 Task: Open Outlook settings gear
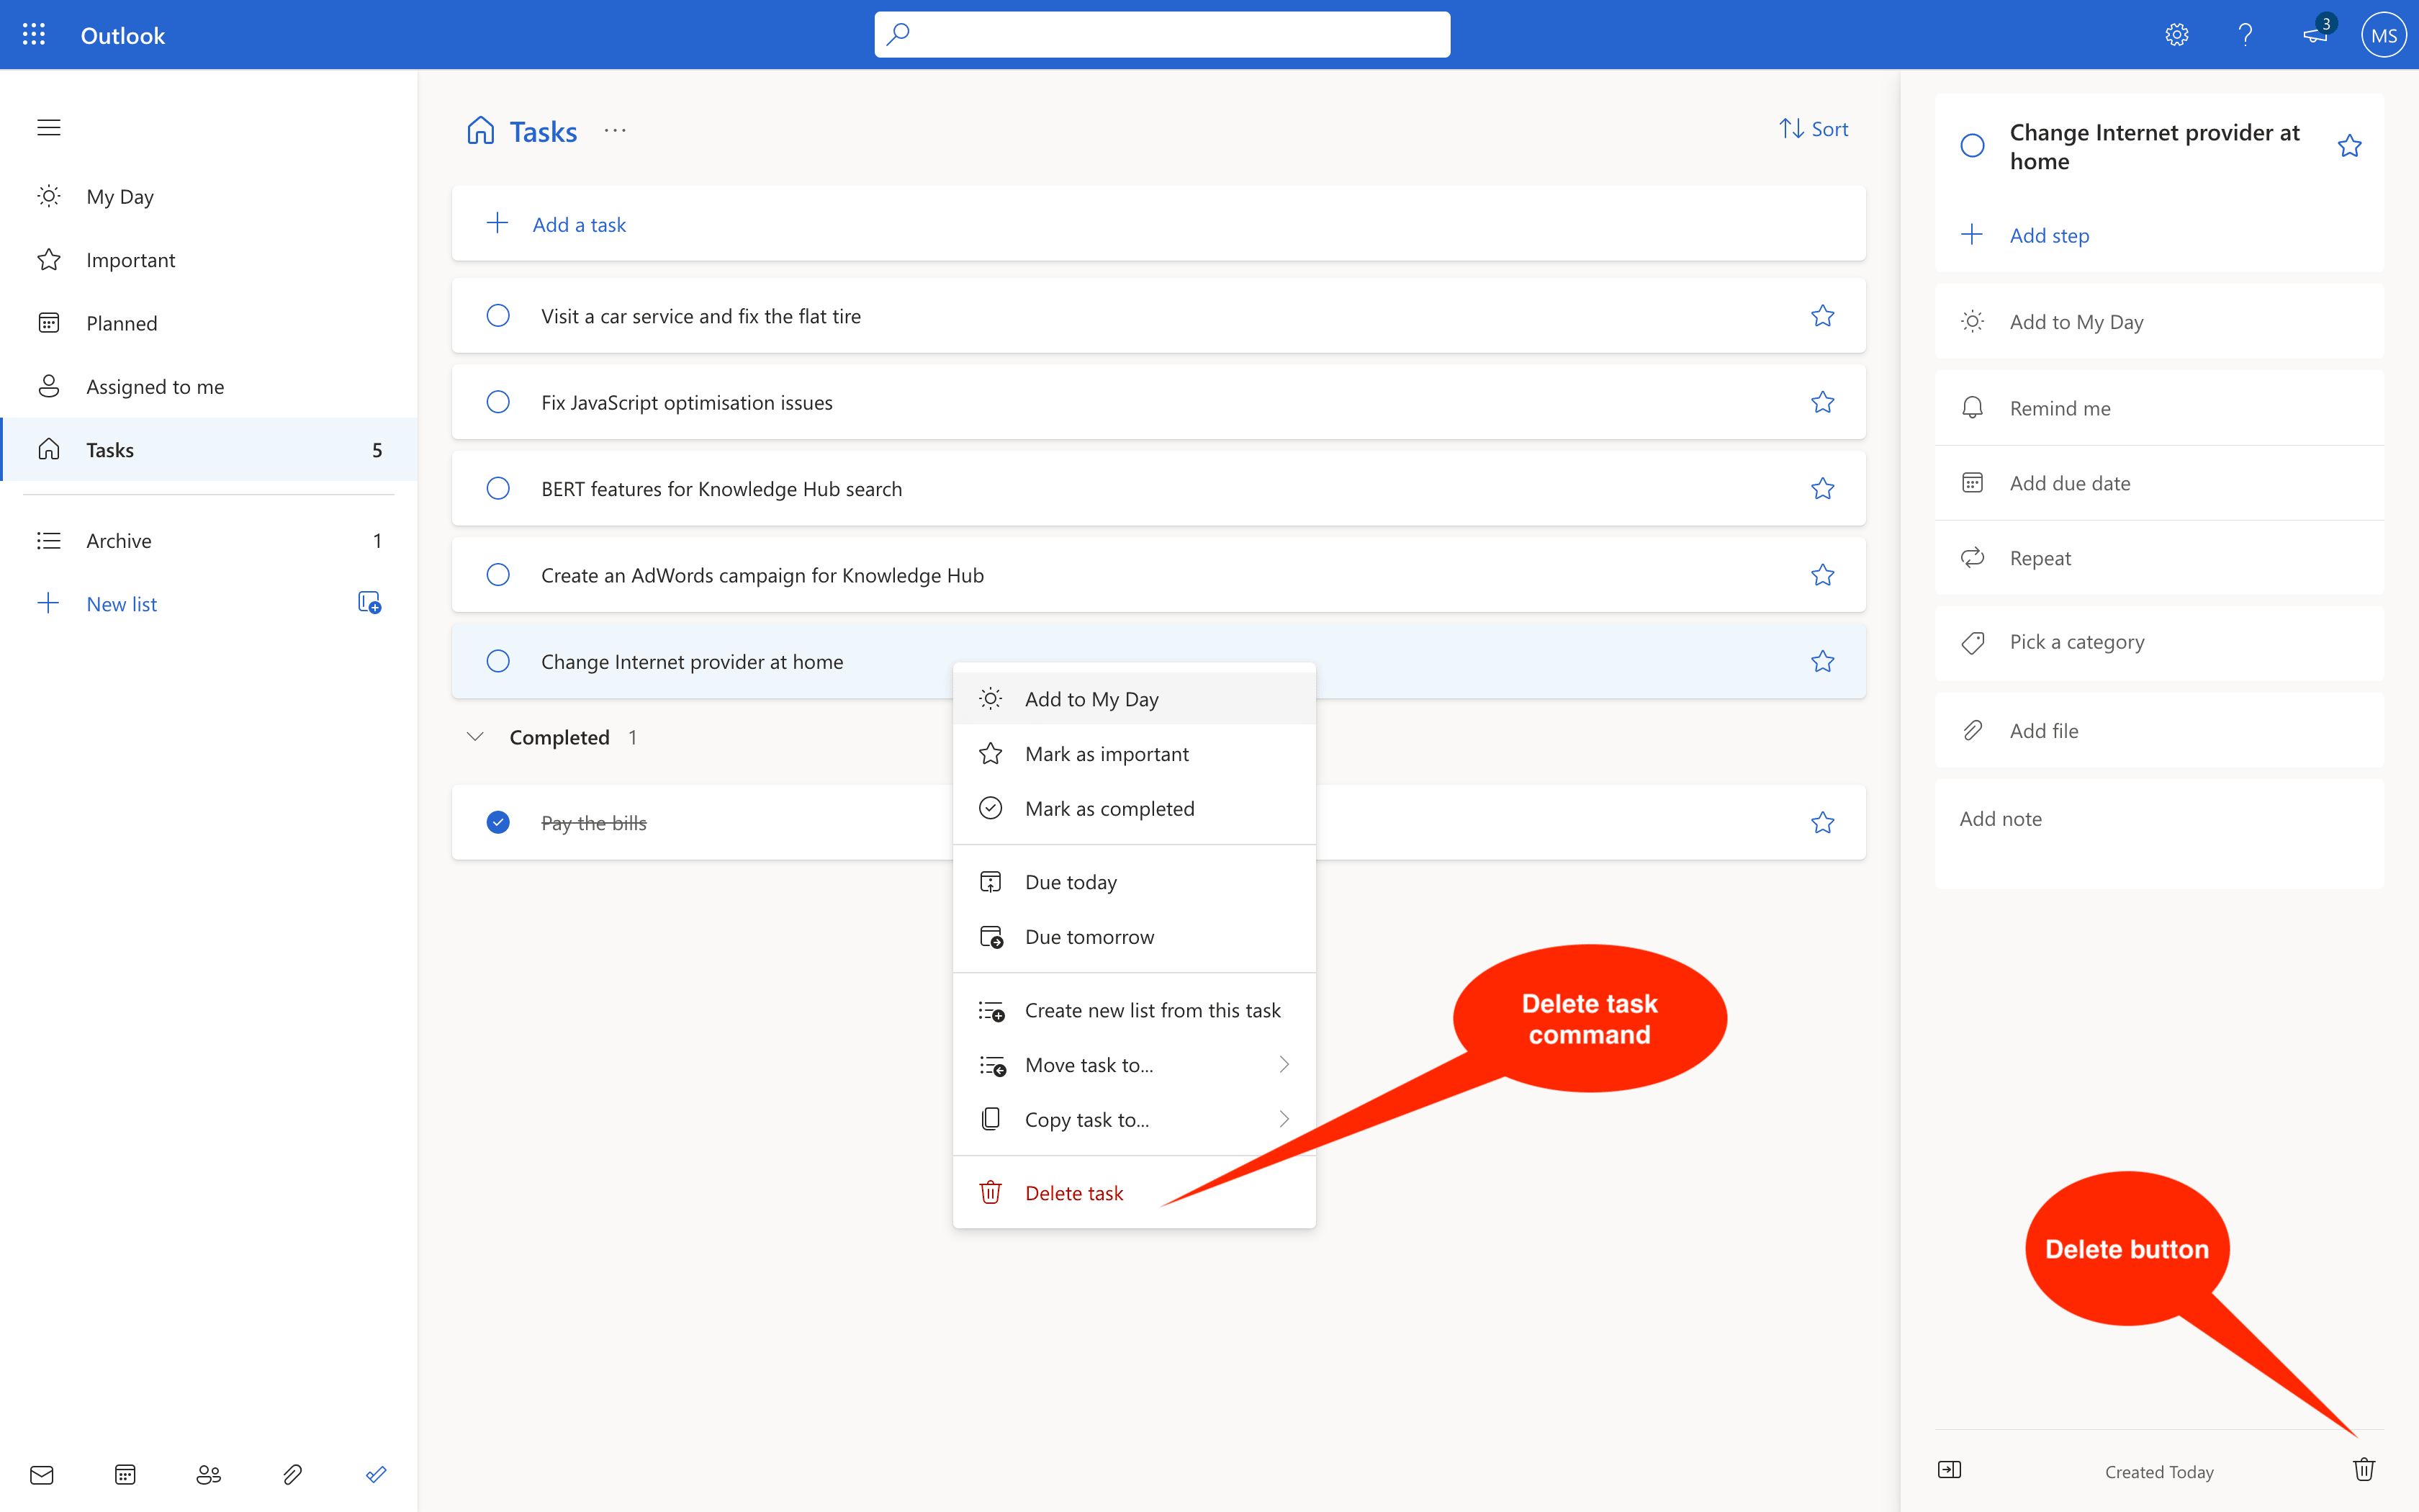pos(2176,34)
